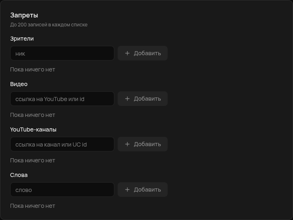Image resolution: width=293 pixels, height=220 pixels.
Task: Click the plus icon in the Видео row
Action: [127, 99]
